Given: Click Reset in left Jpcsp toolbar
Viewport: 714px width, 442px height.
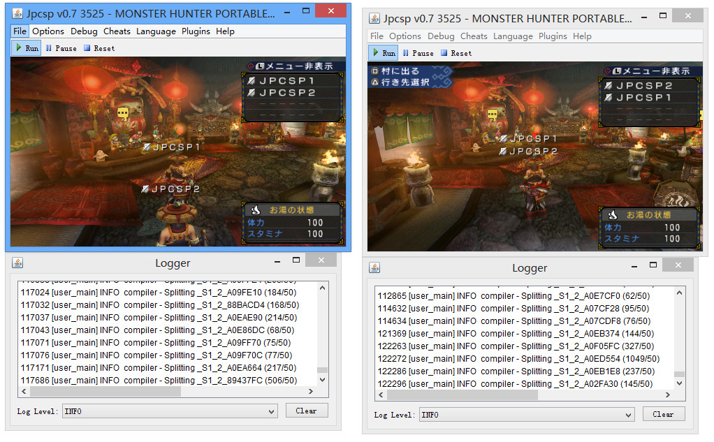Looking at the screenshot, I should click(x=99, y=48).
